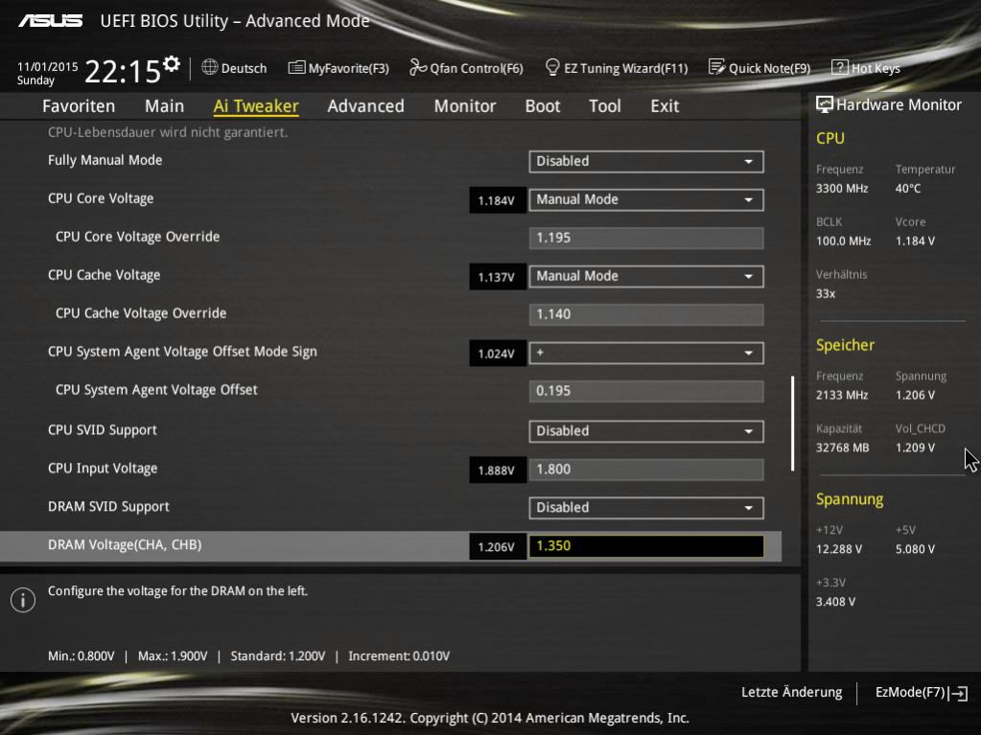Click the info icon in help area

pyautogui.click(x=23, y=600)
